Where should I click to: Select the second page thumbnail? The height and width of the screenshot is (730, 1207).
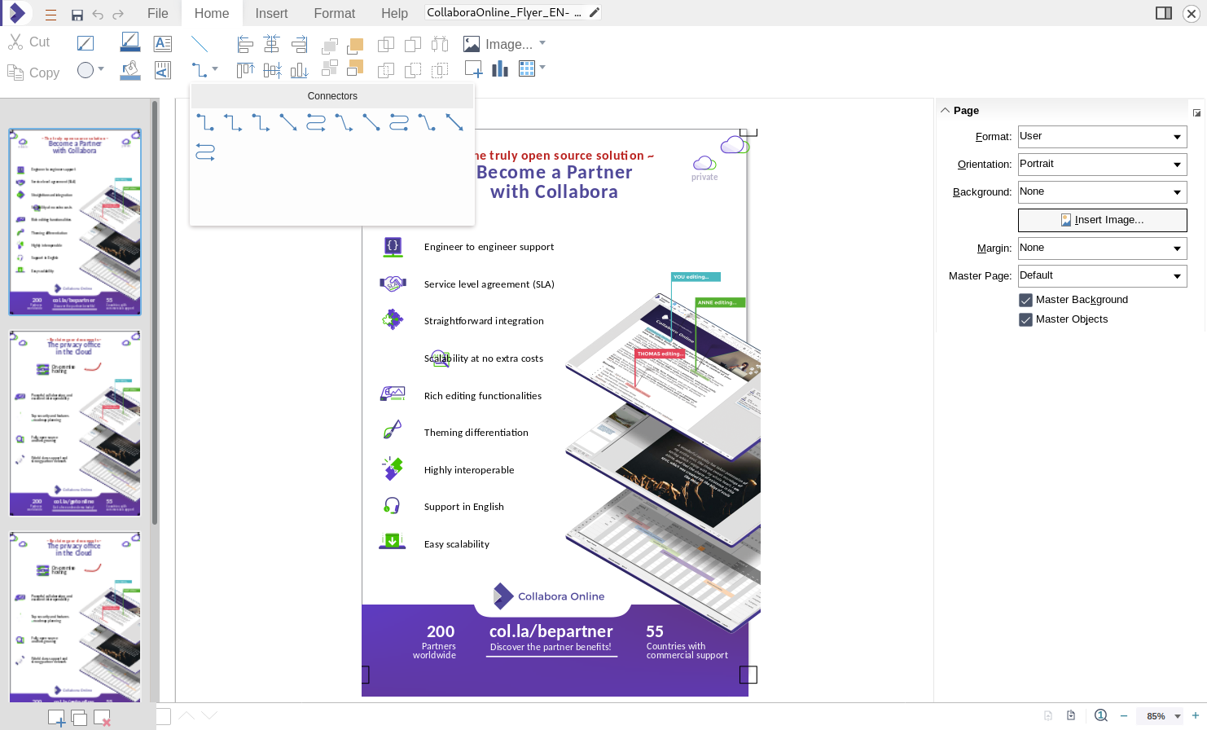point(75,423)
